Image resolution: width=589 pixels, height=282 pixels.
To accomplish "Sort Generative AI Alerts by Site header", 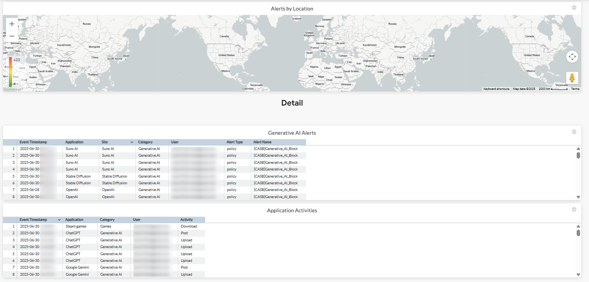I will pos(105,142).
